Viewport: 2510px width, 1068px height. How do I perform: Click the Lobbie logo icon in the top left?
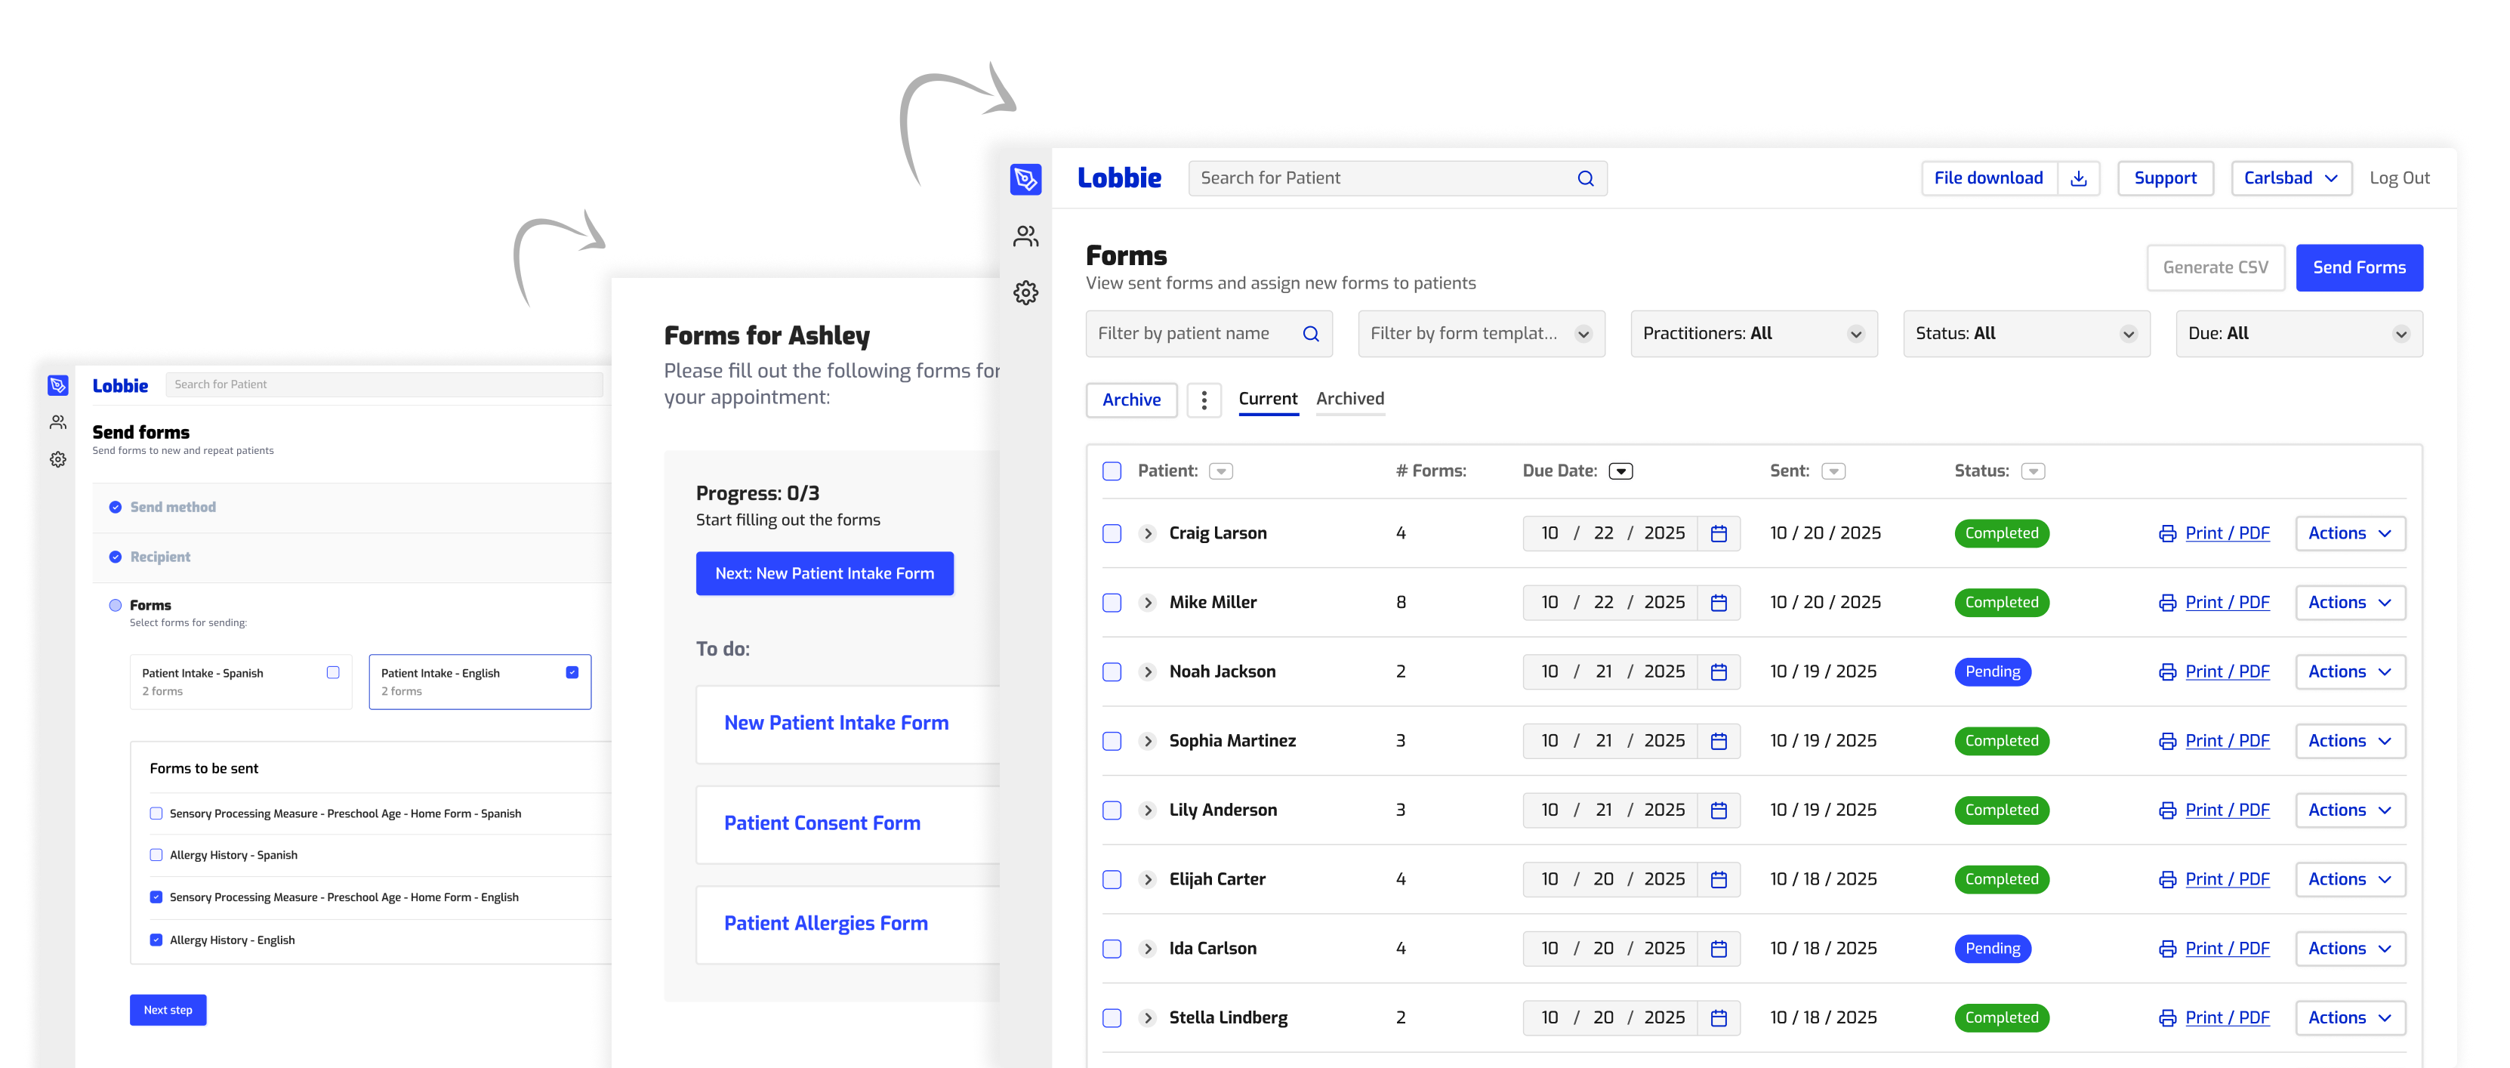coord(1025,179)
